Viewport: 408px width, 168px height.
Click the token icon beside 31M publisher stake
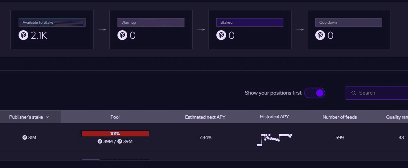pos(24,137)
